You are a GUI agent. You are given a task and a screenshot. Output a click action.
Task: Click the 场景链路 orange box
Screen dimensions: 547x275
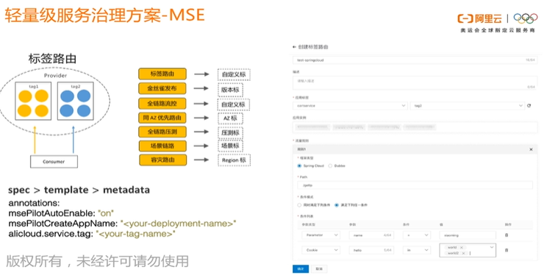click(x=162, y=146)
